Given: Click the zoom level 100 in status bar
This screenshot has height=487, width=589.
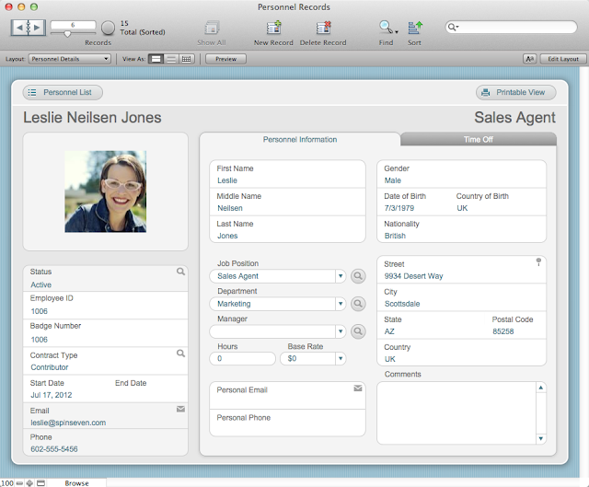Looking at the screenshot, I should 7,483.
